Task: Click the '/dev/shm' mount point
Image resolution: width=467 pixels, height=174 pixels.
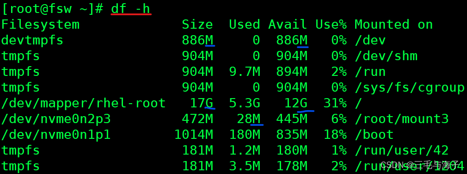Action: click(386, 56)
